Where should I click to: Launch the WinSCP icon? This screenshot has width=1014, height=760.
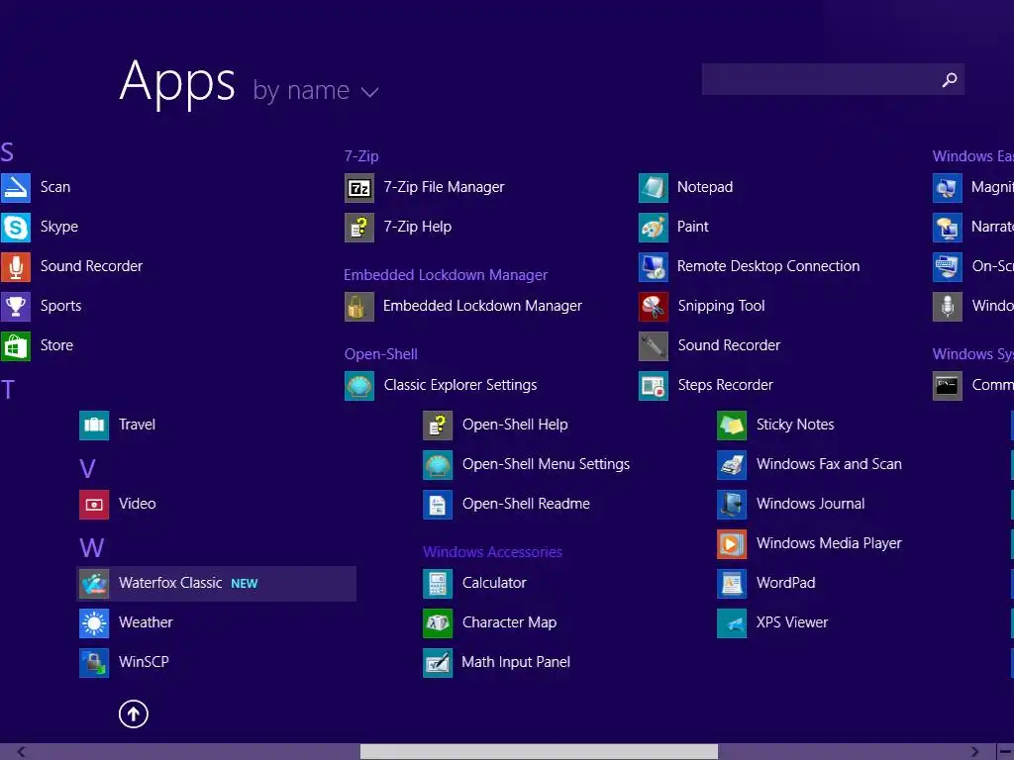[x=94, y=662]
